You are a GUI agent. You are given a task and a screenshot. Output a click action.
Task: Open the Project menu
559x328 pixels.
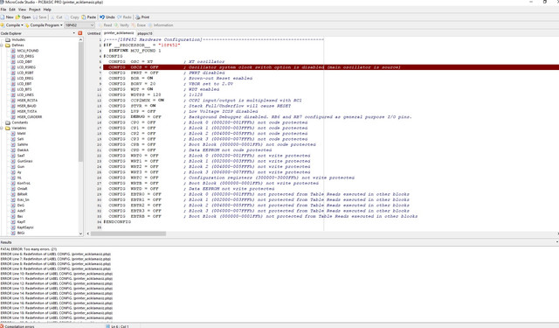35,10
